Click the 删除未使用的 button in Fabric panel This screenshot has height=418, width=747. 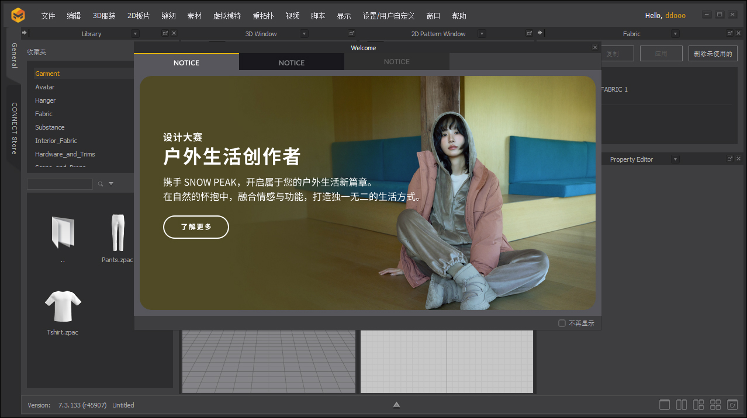713,53
